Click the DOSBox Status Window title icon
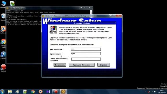The width and height of the screenshot is (167, 94). [7, 8]
